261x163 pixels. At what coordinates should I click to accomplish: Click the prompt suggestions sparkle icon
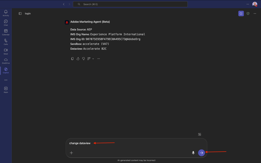pos(200,134)
